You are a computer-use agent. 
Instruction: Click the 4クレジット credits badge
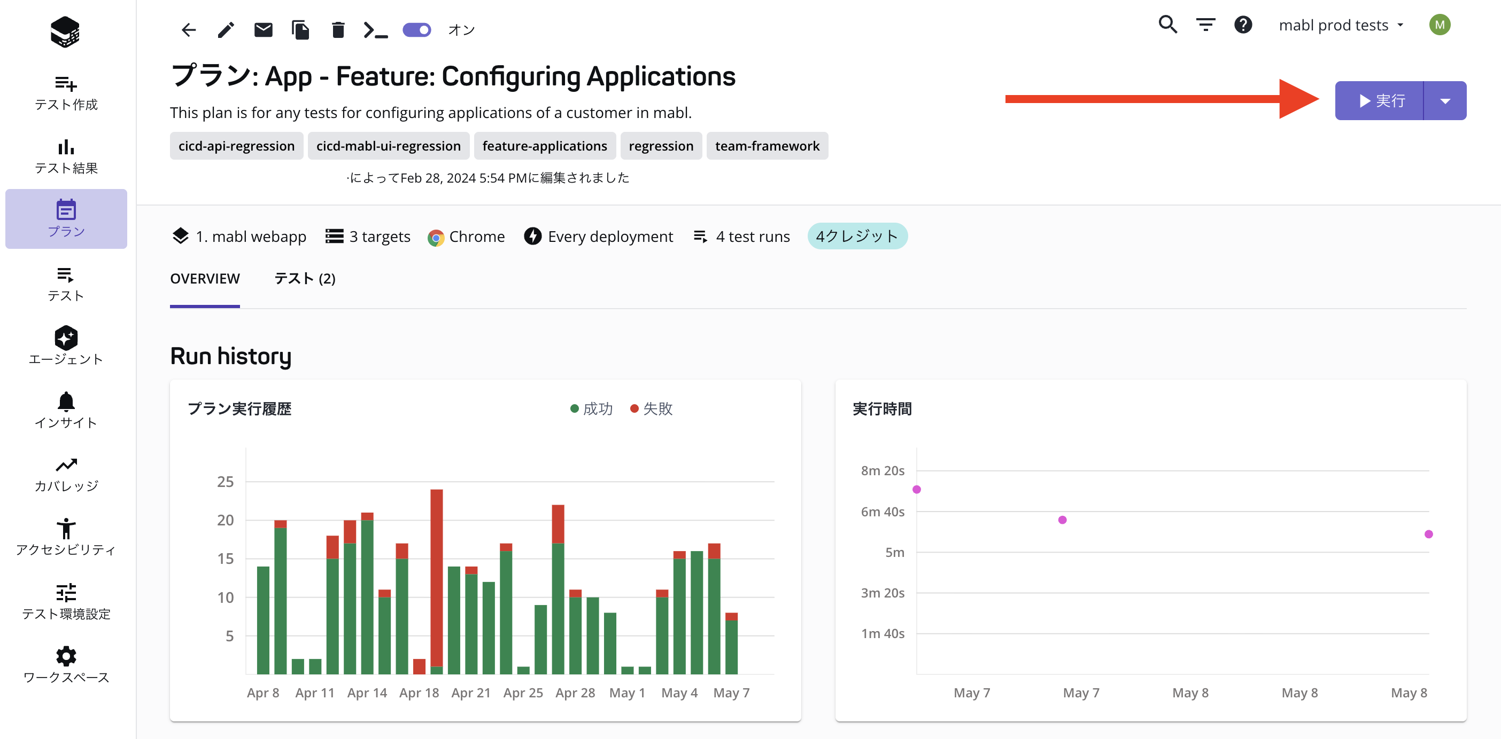pyautogui.click(x=857, y=235)
